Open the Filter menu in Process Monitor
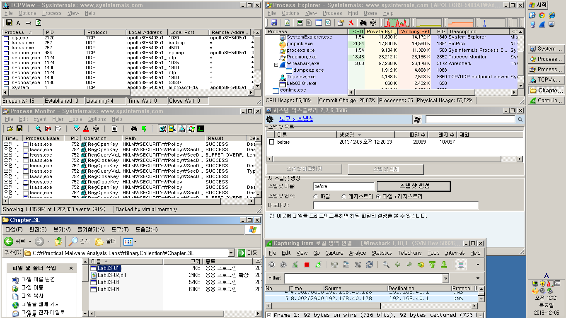The width and height of the screenshot is (566, 318). pos(53,119)
